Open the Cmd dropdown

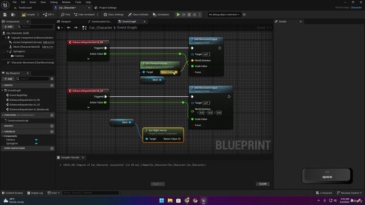tap(54, 193)
